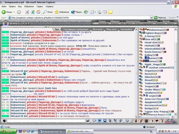
Task: Open the Настройки tab
Action: tap(126, 29)
